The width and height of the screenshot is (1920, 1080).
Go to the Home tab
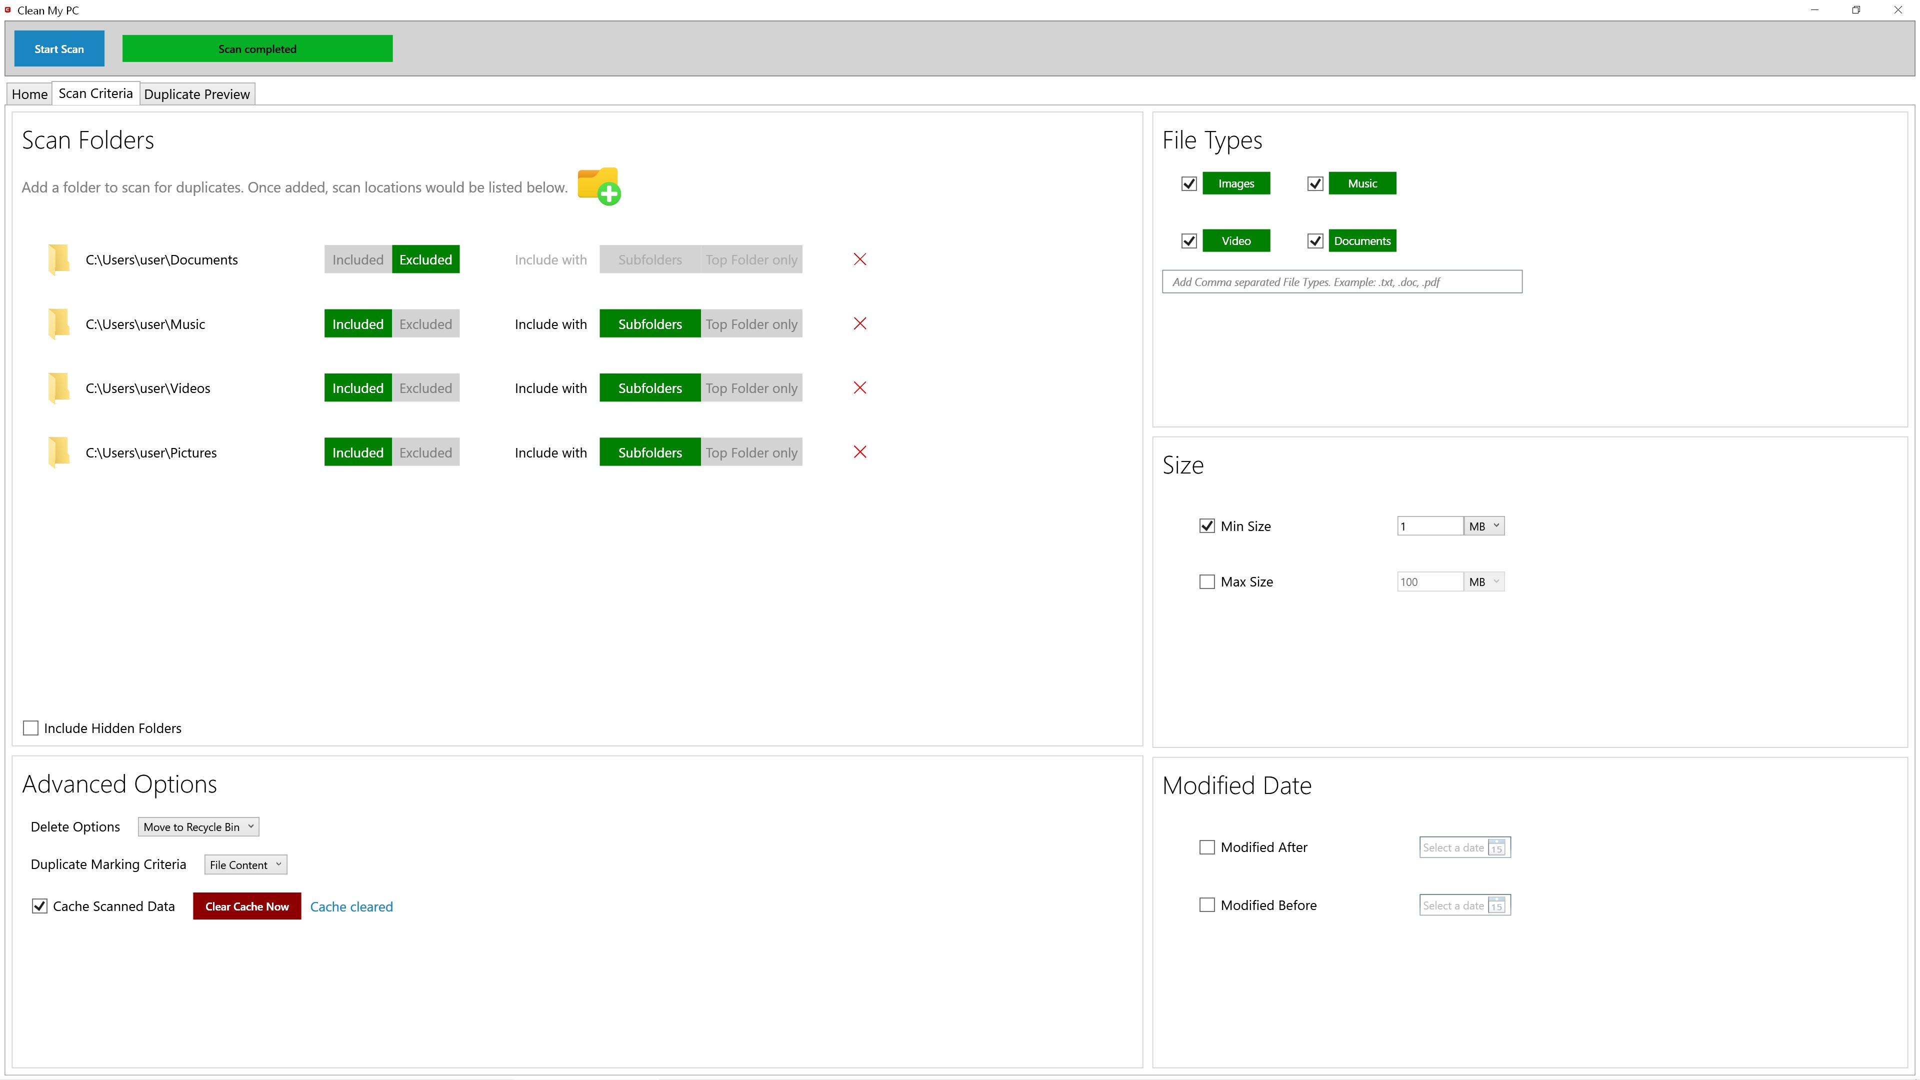pos(29,94)
